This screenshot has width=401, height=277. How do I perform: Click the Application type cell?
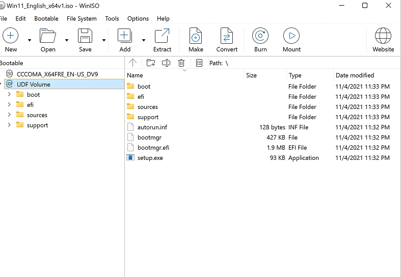304,158
